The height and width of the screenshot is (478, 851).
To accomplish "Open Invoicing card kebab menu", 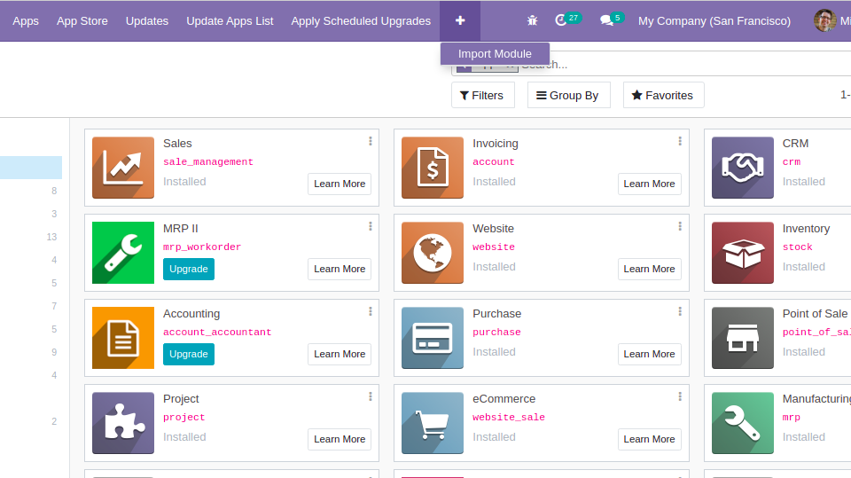I will [680, 141].
